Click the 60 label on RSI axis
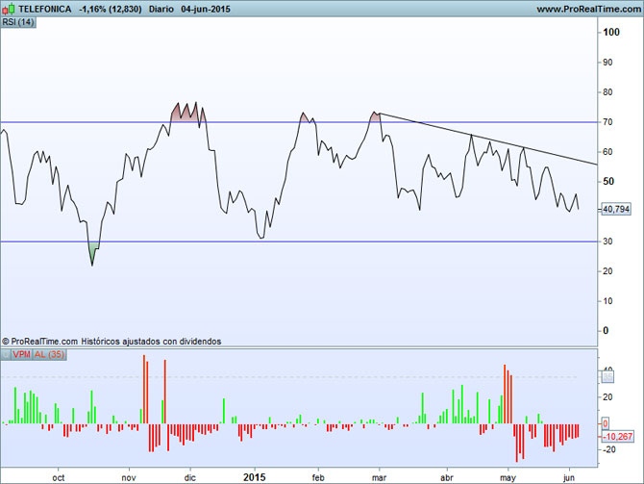This screenshot has width=644, height=484. [x=607, y=152]
